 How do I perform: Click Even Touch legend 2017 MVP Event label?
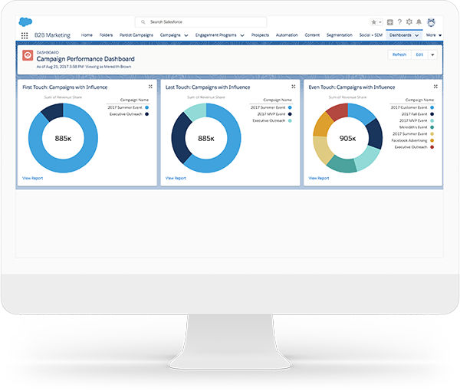click(413, 121)
